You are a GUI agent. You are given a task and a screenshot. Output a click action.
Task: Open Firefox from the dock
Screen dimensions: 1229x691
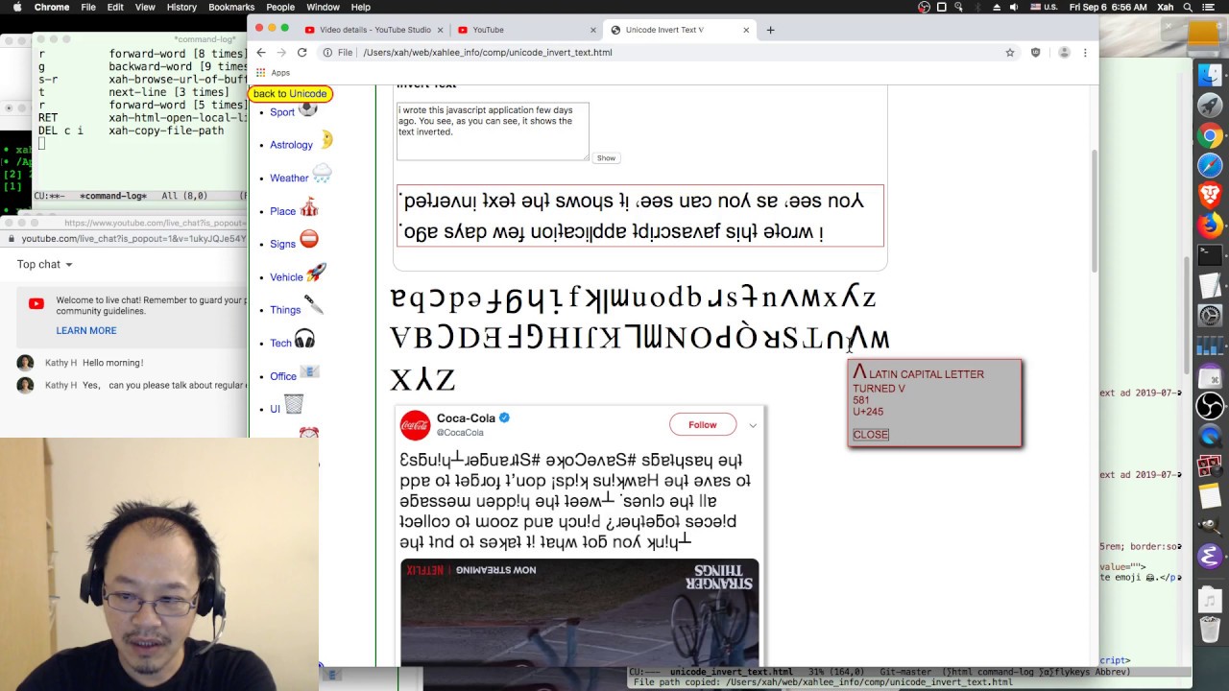[x=1210, y=226]
